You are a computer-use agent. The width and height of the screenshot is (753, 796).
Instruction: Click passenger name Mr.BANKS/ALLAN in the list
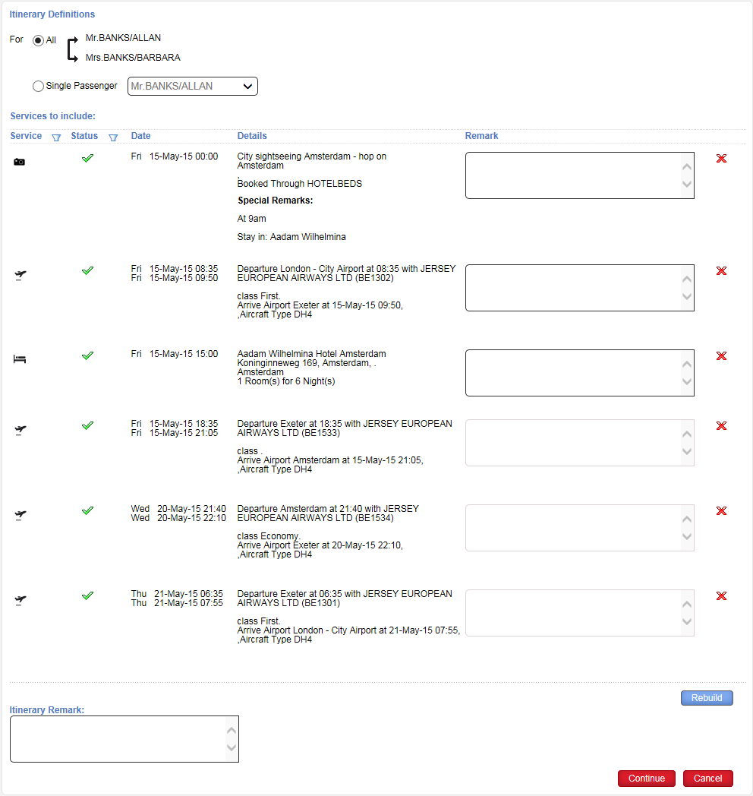(123, 37)
